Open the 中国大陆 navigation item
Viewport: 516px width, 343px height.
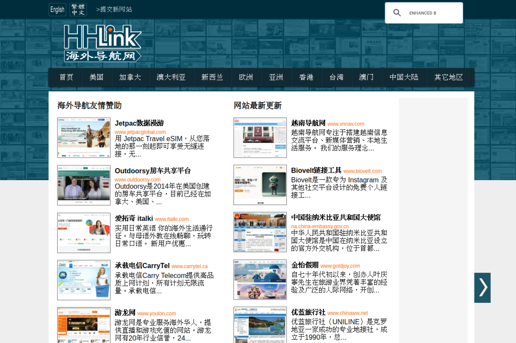point(404,77)
